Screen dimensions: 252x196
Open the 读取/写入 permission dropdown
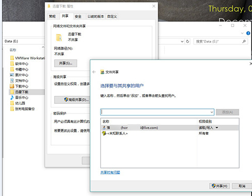click(217, 128)
